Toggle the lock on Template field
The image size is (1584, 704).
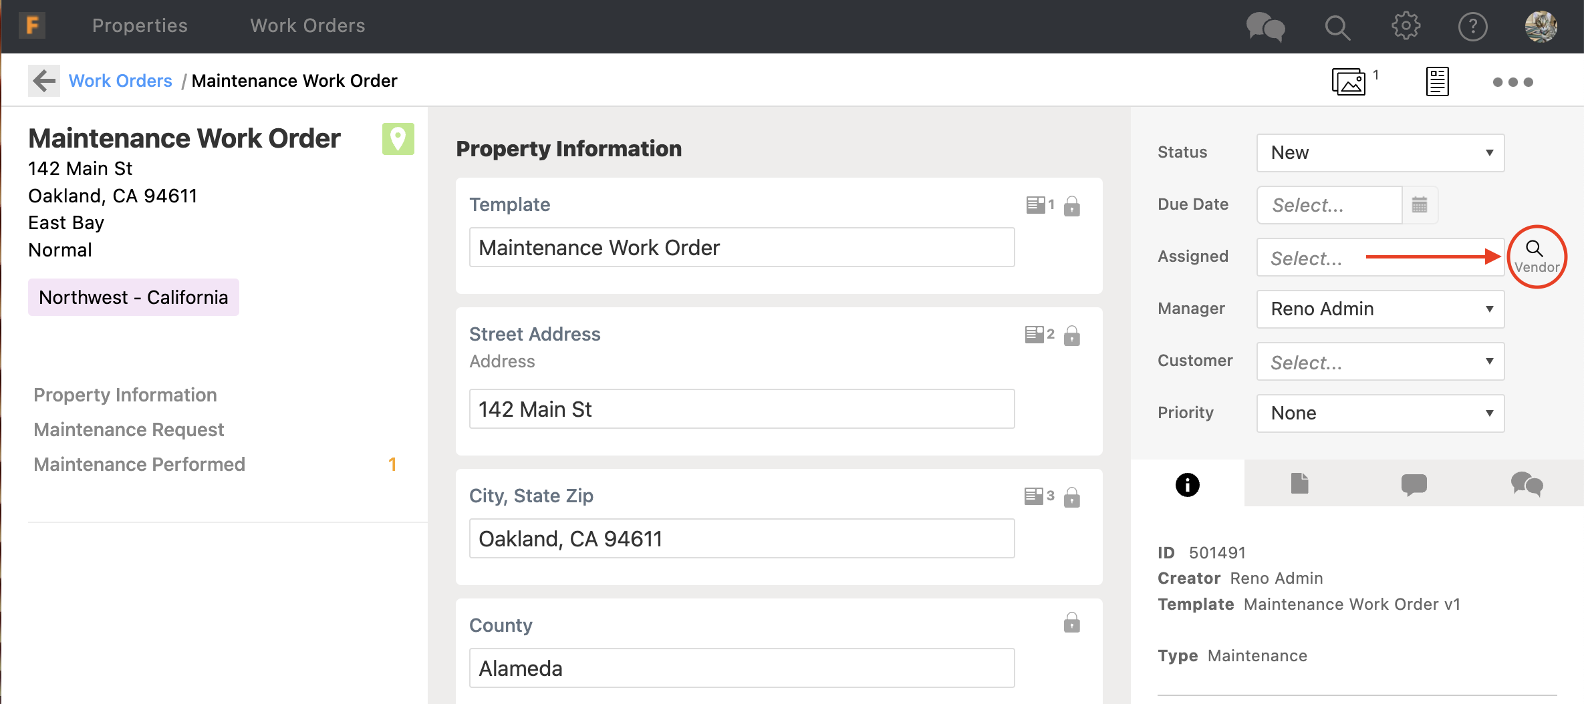pyautogui.click(x=1072, y=206)
